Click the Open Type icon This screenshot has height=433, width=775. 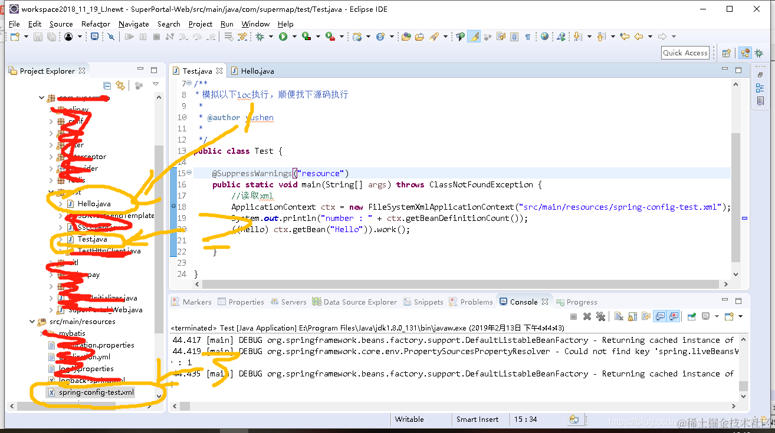(406, 37)
